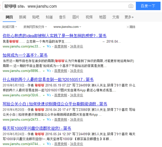Open the 时间不限 time filter dropdown
The image size is (162, 147).
coord(10,27)
